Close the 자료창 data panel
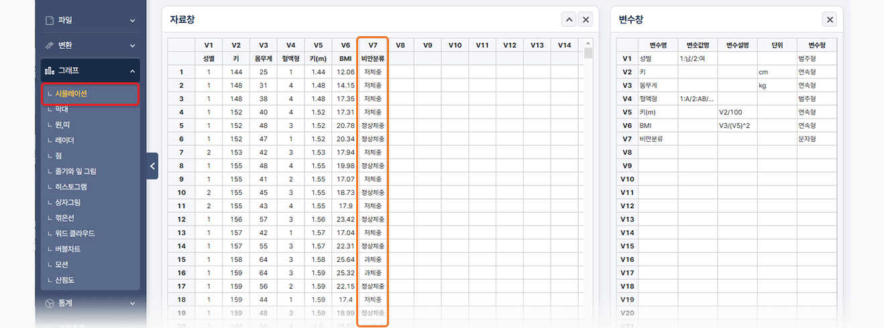 tap(586, 20)
